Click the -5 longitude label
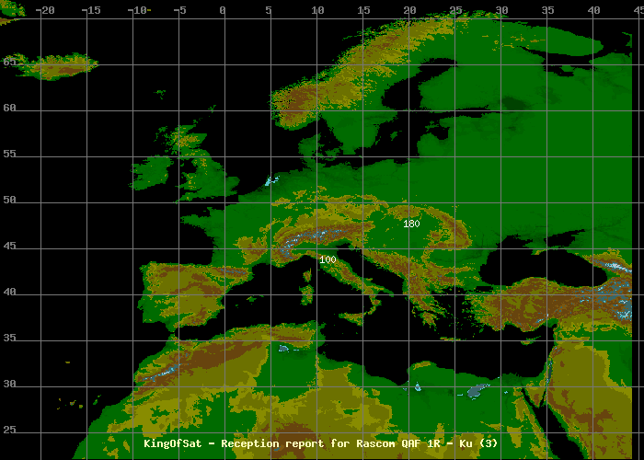Viewport: 644px width, 460px height. (178, 10)
